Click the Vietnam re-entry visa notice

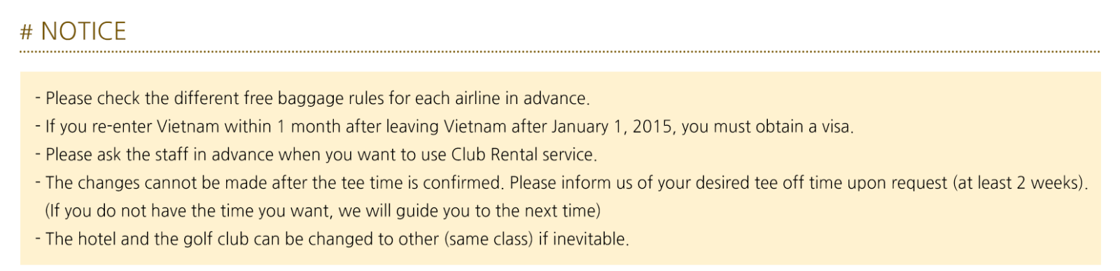(444, 126)
